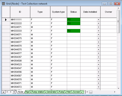The height and width of the screenshot is (96, 122).
Task: Click ID cell MH354547
Action: click(x=20, y=68)
